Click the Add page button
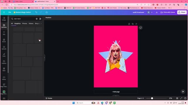The image size is (188, 105). 116,92
